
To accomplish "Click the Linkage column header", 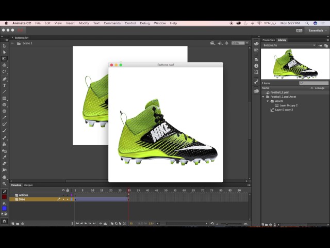I will coord(320,88).
